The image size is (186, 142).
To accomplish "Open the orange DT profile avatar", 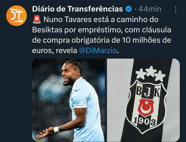I will pos(17,16).
